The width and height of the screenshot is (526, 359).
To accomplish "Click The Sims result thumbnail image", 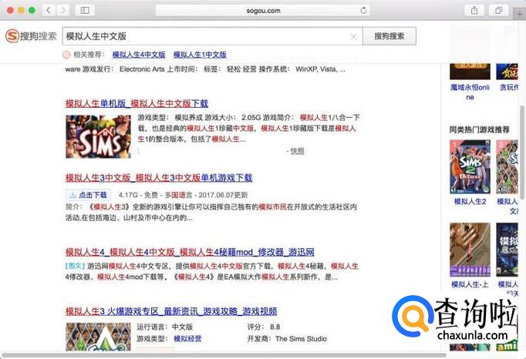I will pos(98,136).
